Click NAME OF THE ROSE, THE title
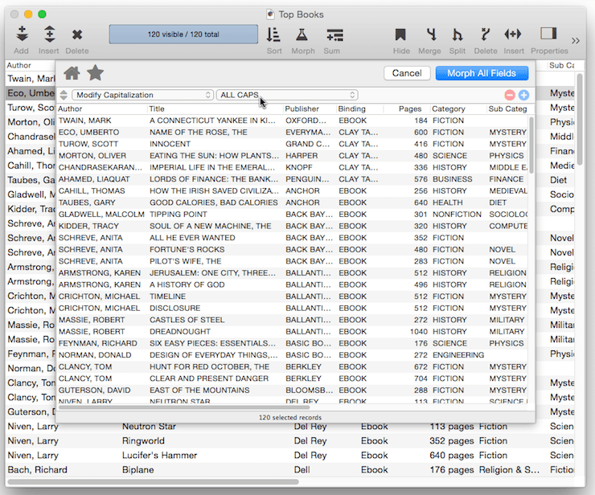 coord(198,133)
